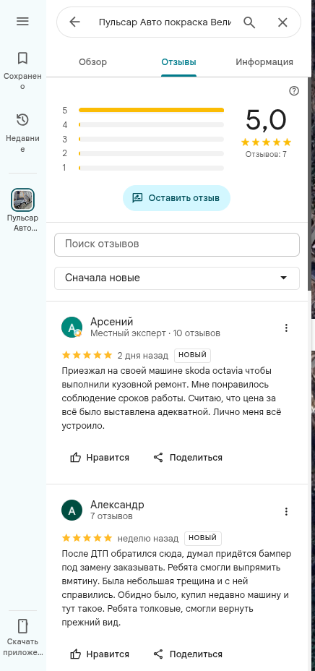Switch to the Обзор tab
This screenshot has height=671, width=315.
click(x=92, y=62)
